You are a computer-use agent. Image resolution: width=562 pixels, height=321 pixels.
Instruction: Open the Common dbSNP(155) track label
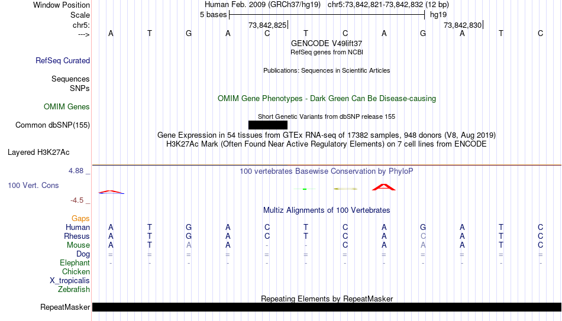pos(52,125)
